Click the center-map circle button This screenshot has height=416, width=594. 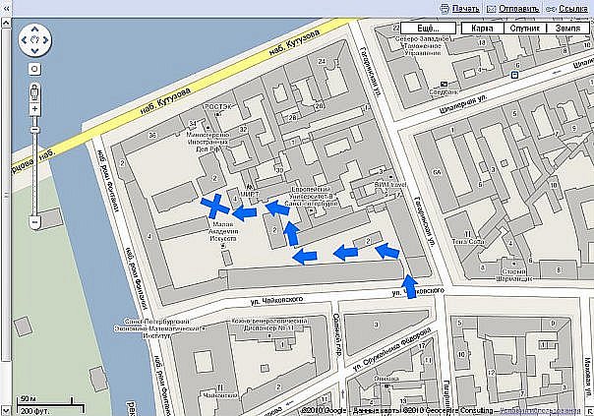point(34,69)
